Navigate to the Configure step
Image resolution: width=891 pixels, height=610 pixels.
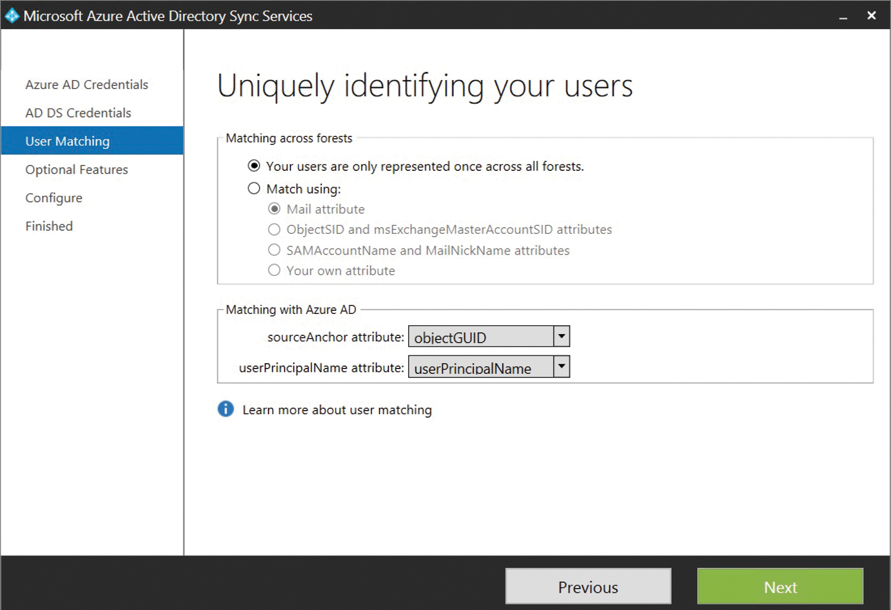pyautogui.click(x=53, y=198)
